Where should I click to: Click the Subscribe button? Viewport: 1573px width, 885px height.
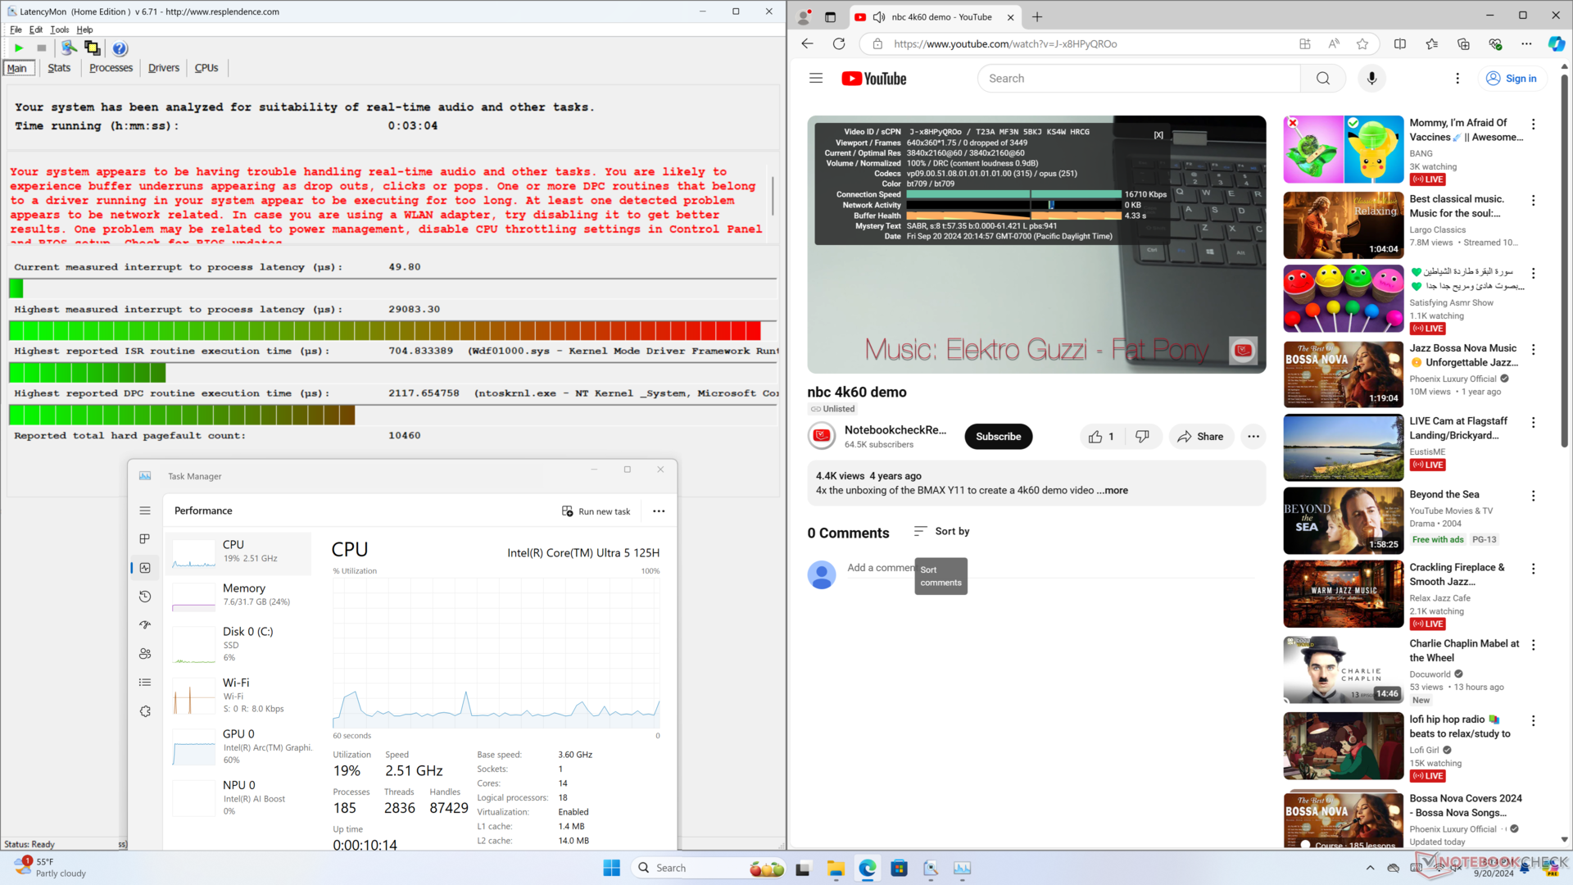(x=998, y=437)
